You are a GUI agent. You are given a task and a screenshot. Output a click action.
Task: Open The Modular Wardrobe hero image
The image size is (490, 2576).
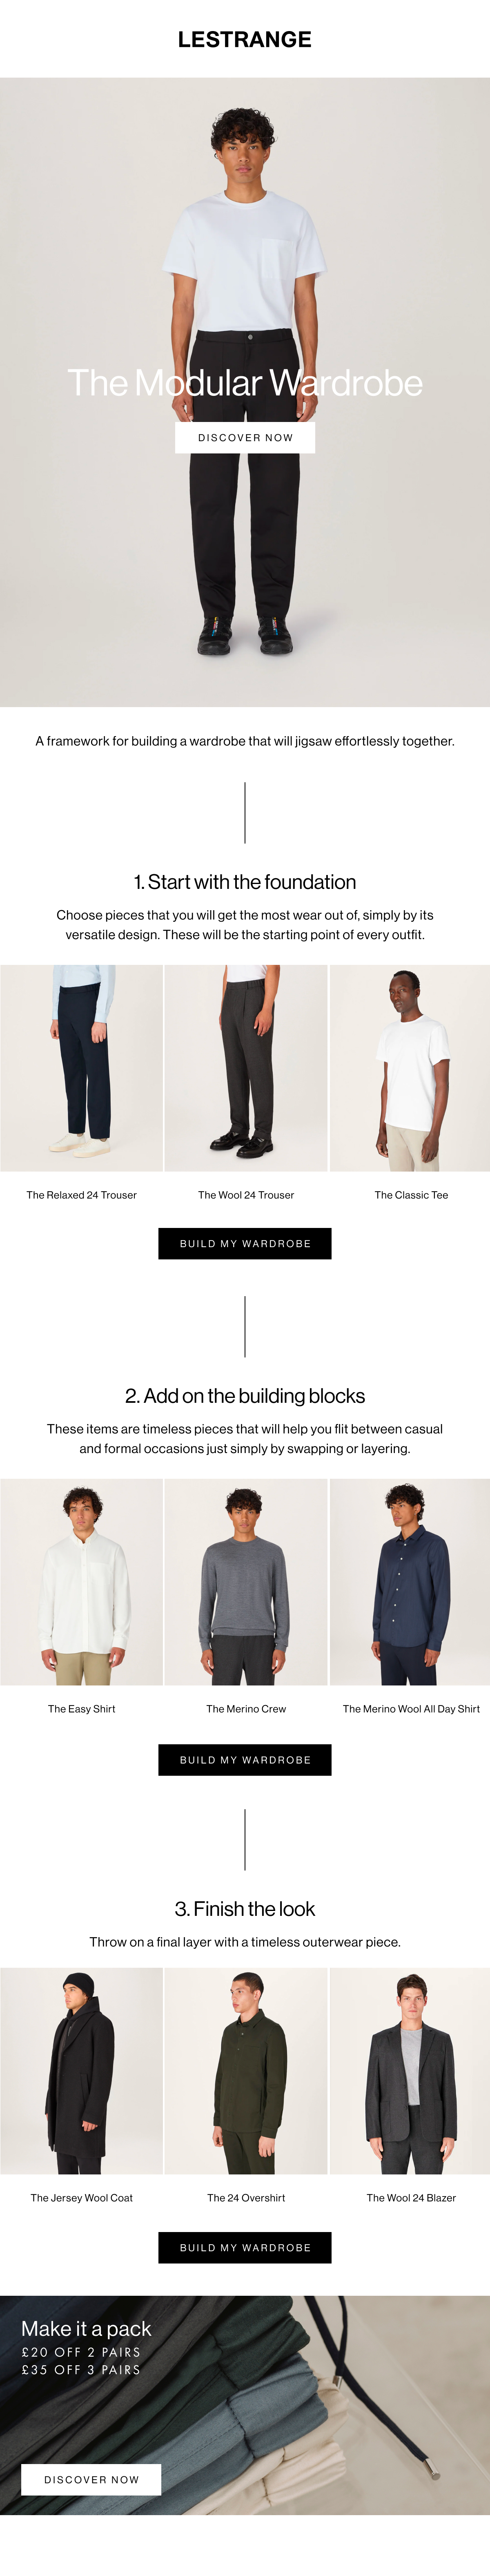tap(245, 392)
